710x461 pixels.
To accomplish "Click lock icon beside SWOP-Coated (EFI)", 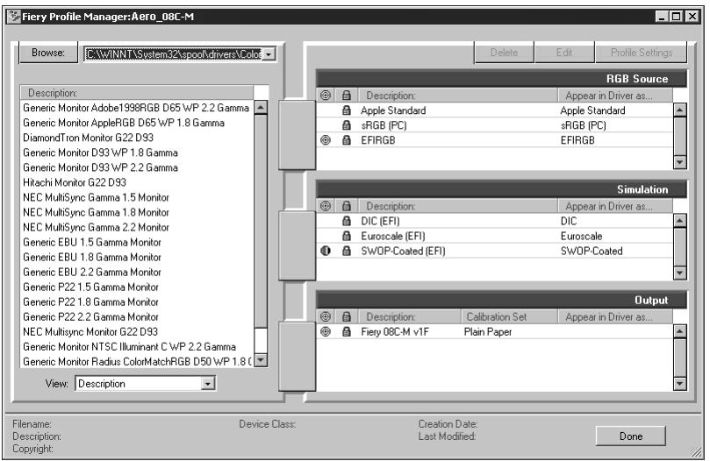I will click(347, 251).
